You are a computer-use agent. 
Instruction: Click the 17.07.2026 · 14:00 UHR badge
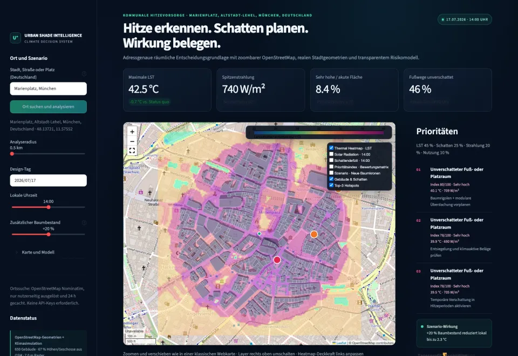click(465, 19)
